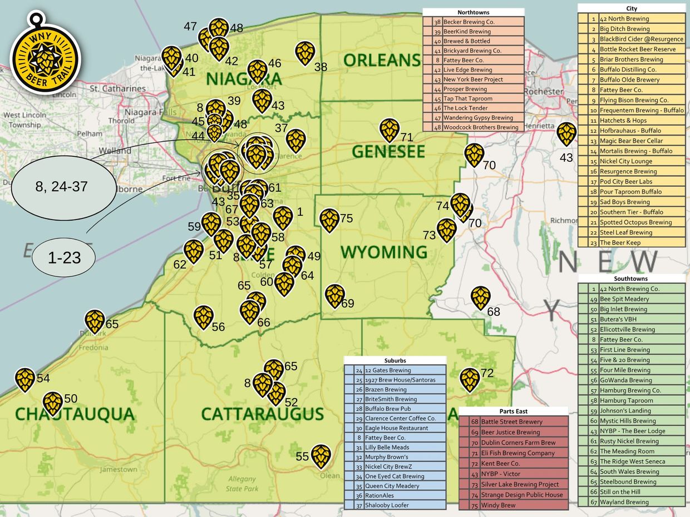
Task: Click the Southtowns legend header
Action: [x=632, y=279]
